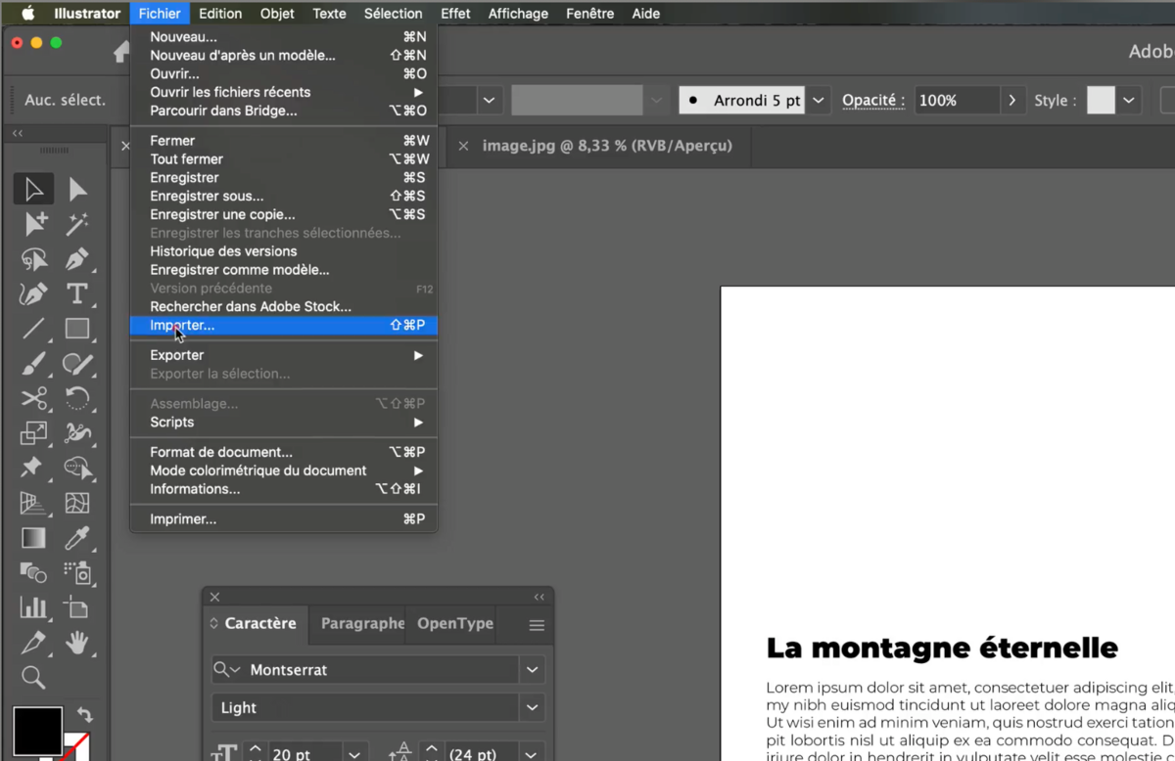Select the Shape Builder tool
Viewport: 1175px width, 761px height.
pos(77,468)
